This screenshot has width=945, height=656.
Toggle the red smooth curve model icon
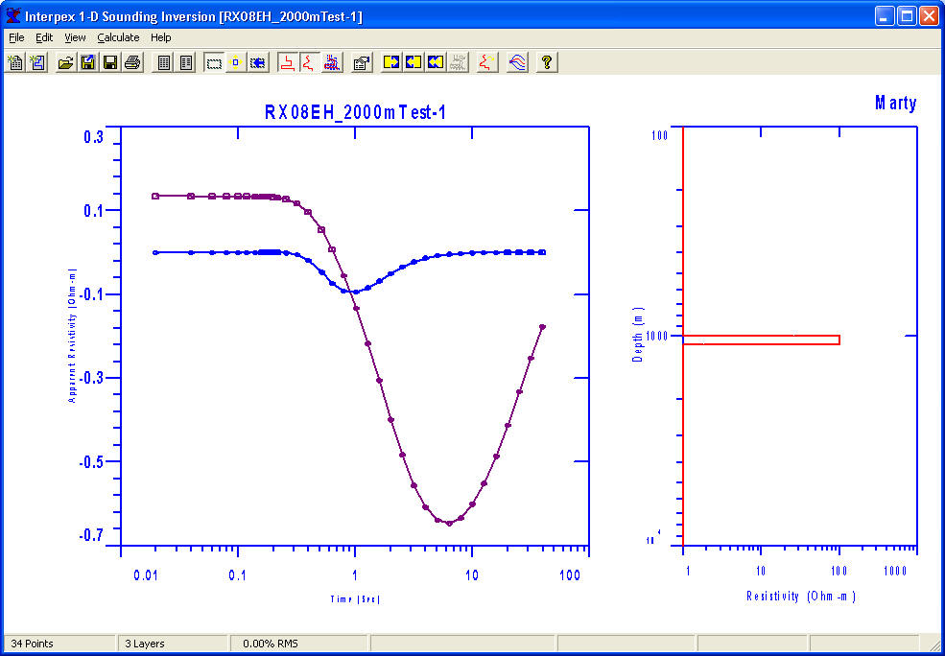(x=310, y=62)
